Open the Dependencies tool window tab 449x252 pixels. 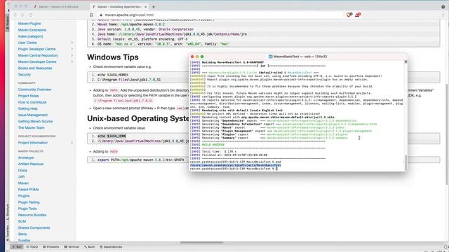click(x=111, y=246)
